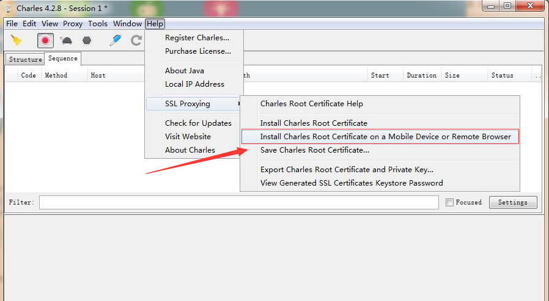Image resolution: width=549 pixels, height=301 pixels.
Task: Toggle the red record button
Action: coord(45,40)
